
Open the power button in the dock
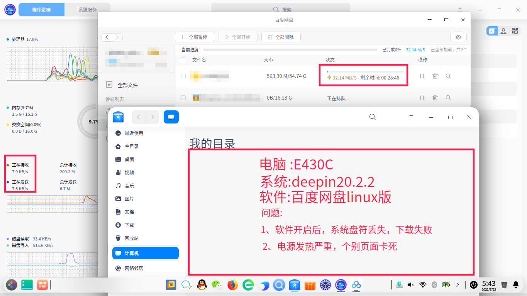(474, 285)
